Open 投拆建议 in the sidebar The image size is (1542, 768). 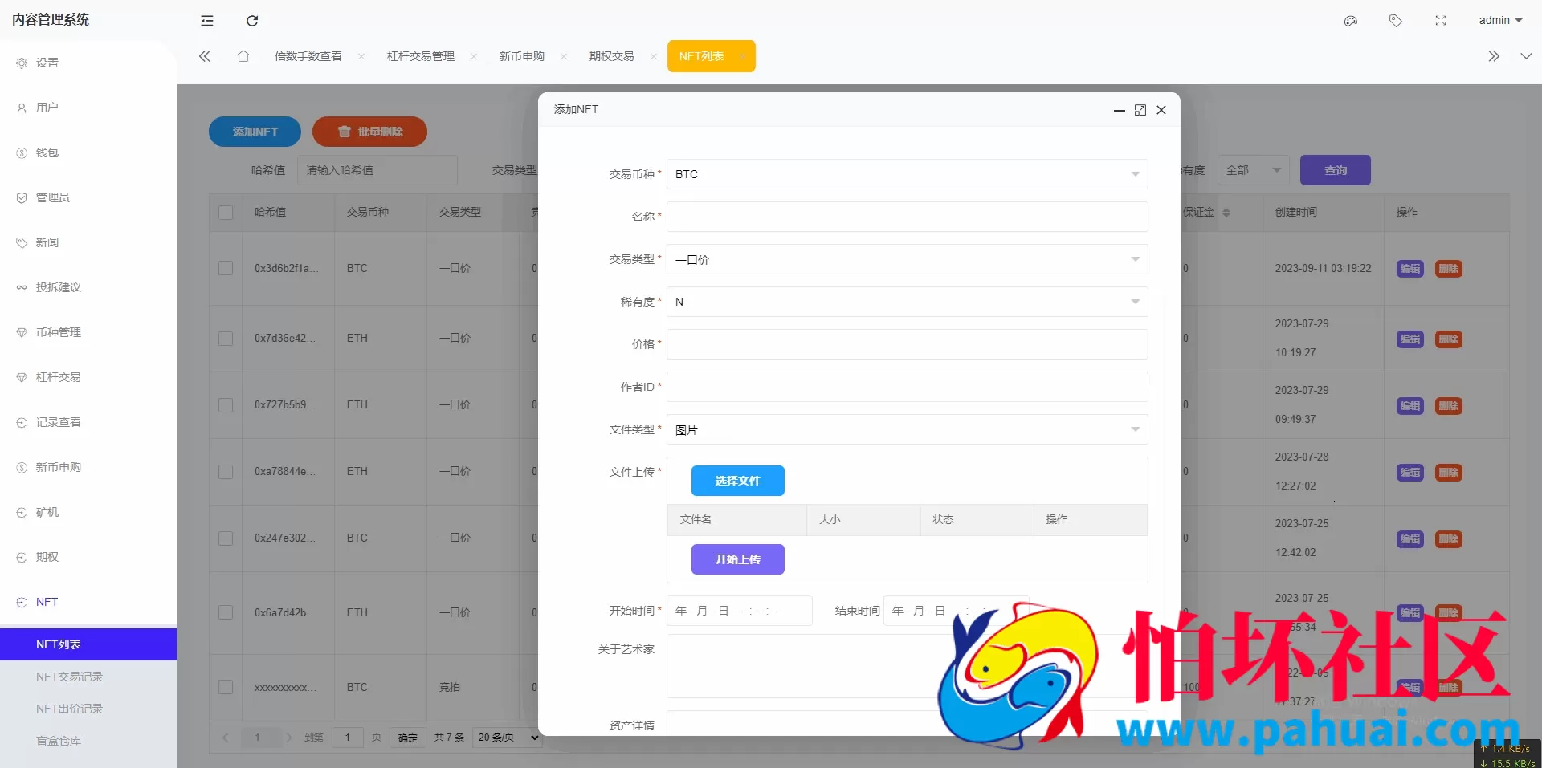coord(88,287)
